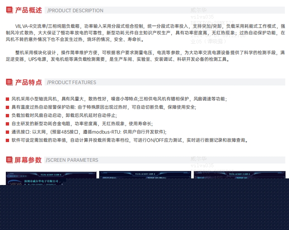This screenshot has width=289, height=230.
Task: Open the left screen thumbnail with VILVA logo
Action: click(x=51, y=178)
